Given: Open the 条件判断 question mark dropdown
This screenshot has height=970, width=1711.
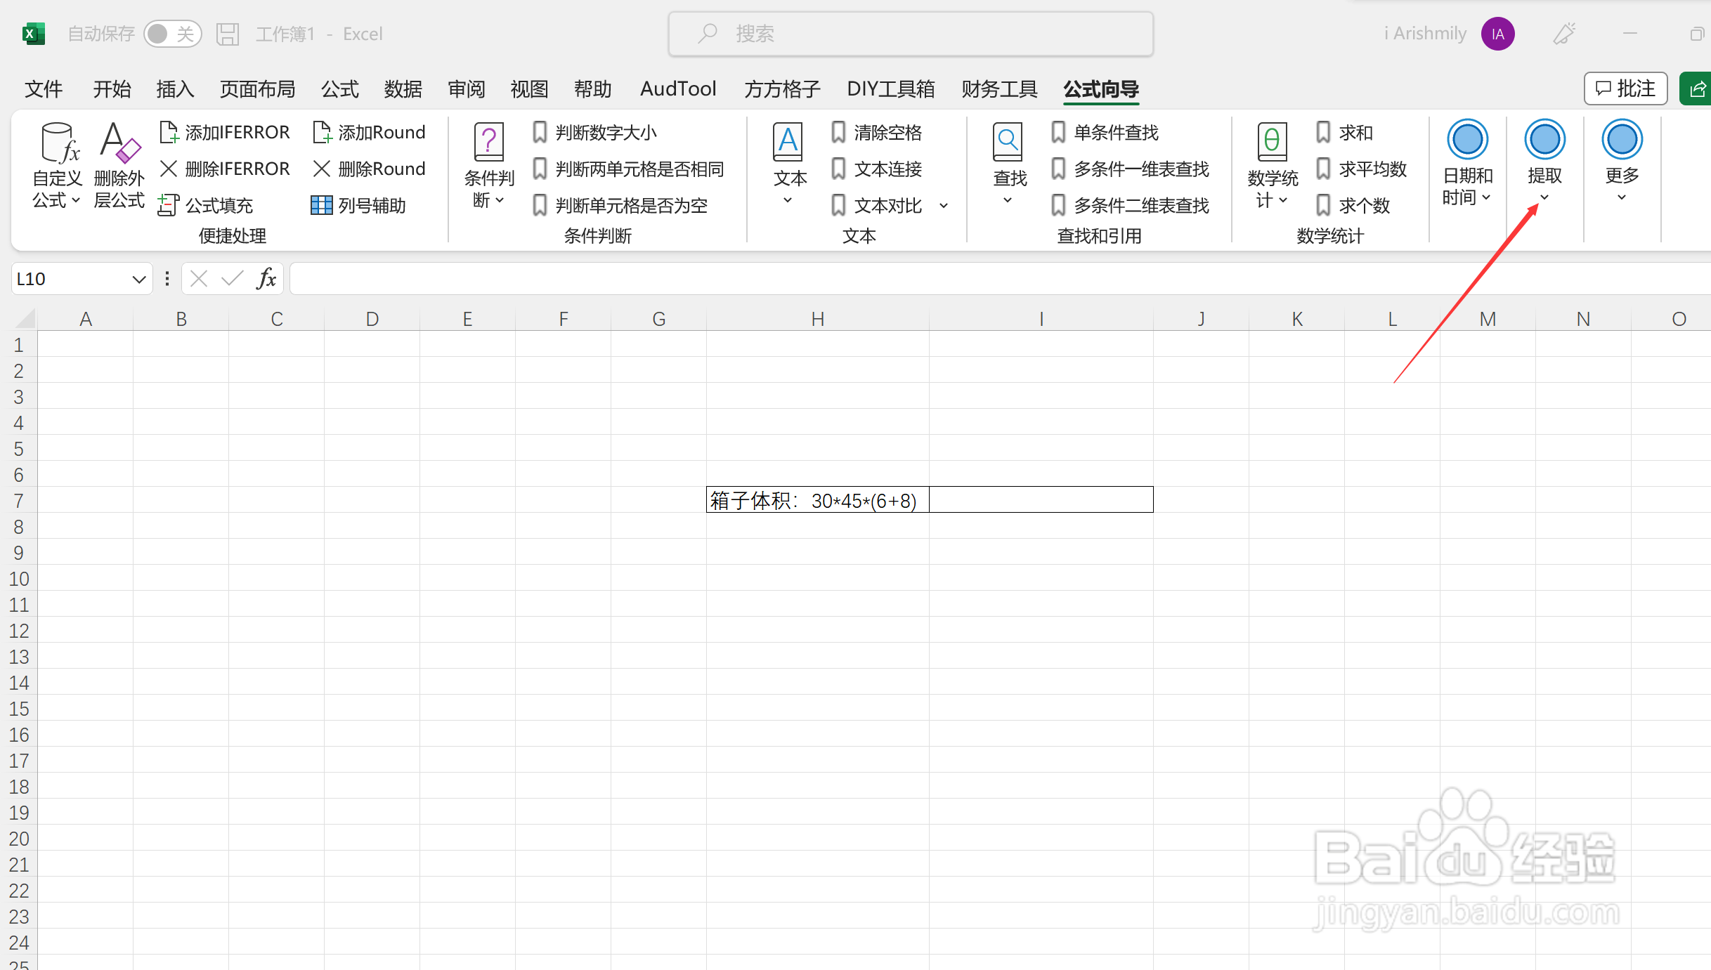Looking at the screenshot, I should (489, 166).
